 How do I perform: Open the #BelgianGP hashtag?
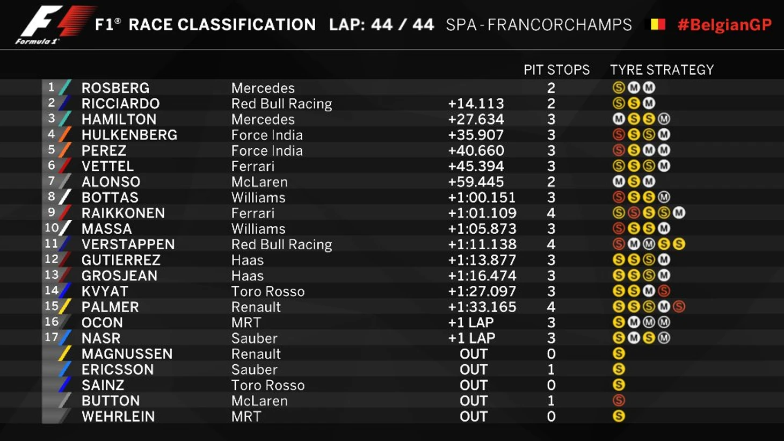click(x=724, y=25)
